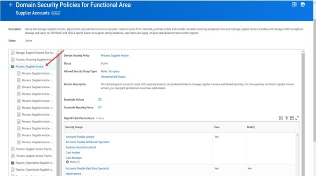Click the table column layout icon
The width and height of the screenshot is (316, 176).
[x=292, y=118]
